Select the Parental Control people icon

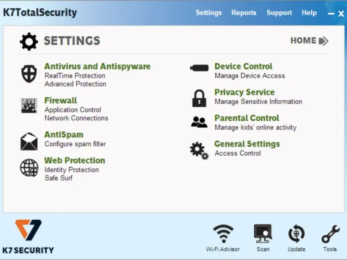199,122
